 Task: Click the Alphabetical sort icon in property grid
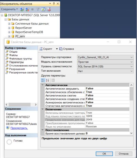(x=47, y=80)
